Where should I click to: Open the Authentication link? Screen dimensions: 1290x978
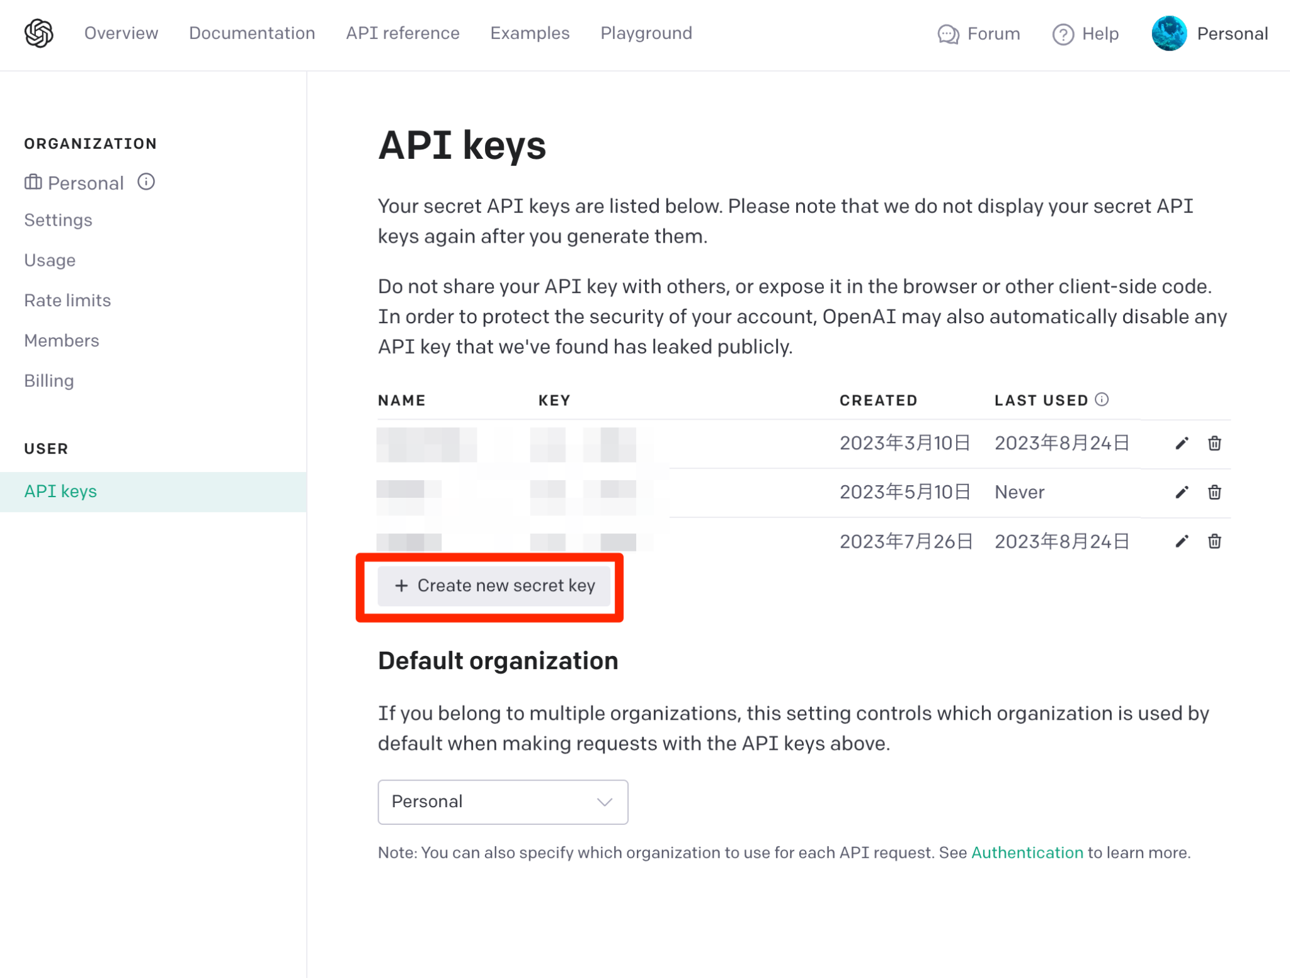click(x=1026, y=852)
